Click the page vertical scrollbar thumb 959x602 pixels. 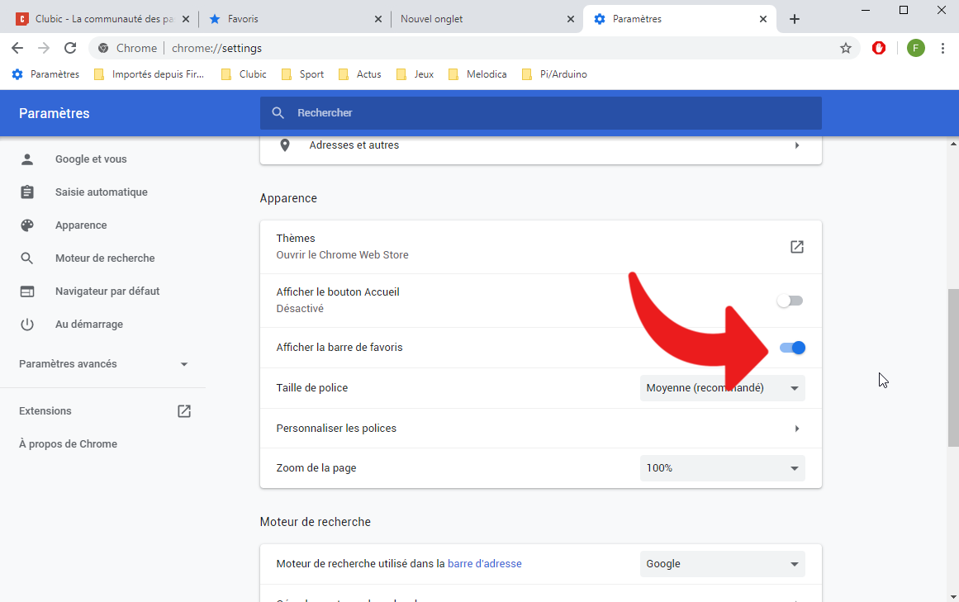tap(953, 368)
